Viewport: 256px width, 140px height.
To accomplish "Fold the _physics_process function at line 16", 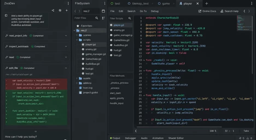I will click(144, 71).
